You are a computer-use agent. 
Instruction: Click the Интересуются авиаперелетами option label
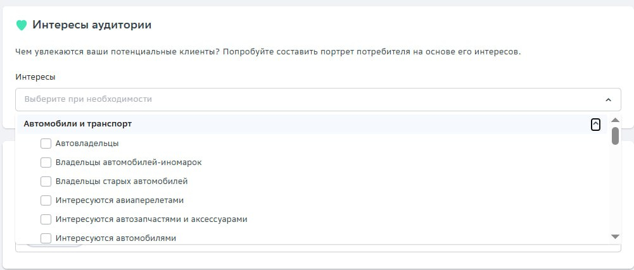click(120, 200)
